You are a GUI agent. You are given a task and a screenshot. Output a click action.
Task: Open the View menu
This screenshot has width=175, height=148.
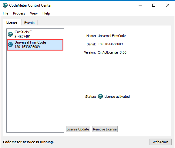pyautogui.click(x=34, y=13)
